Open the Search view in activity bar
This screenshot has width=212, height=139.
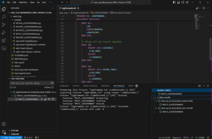click(4, 17)
